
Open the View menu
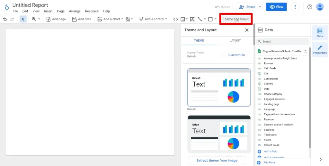click(36, 11)
